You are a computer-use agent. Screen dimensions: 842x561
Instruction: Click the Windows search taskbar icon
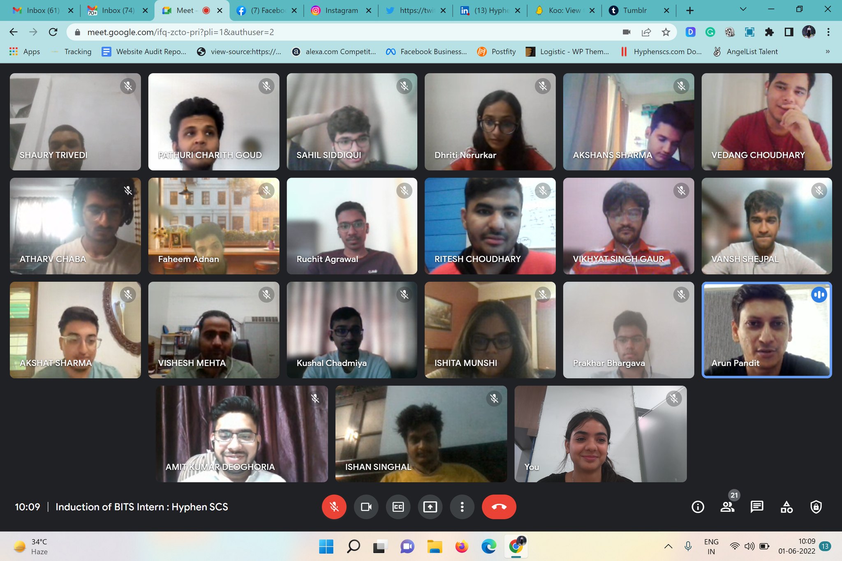click(x=352, y=545)
